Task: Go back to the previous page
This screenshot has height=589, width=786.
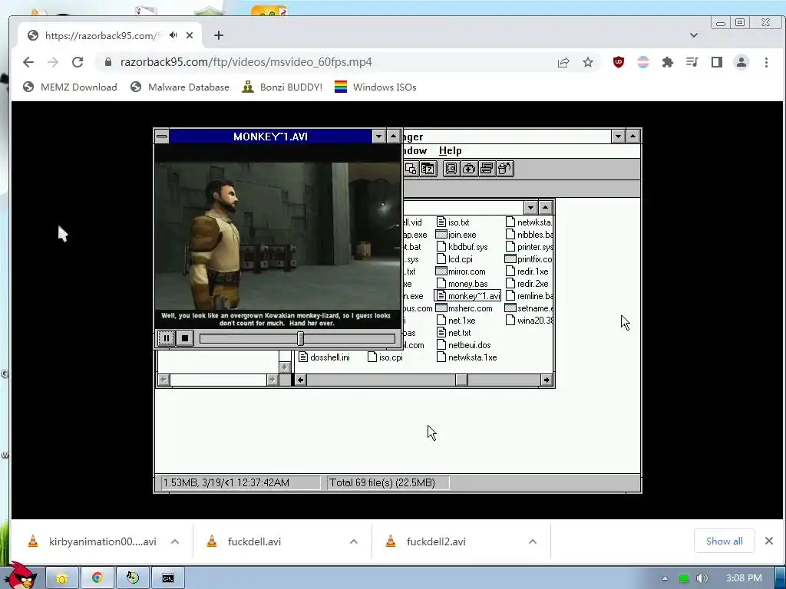Action: click(x=28, y=62)
